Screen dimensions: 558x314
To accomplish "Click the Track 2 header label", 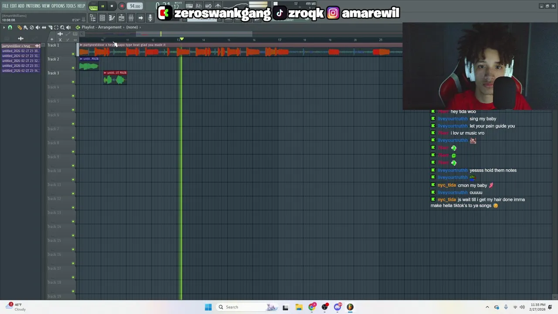I will coord(53,59).
